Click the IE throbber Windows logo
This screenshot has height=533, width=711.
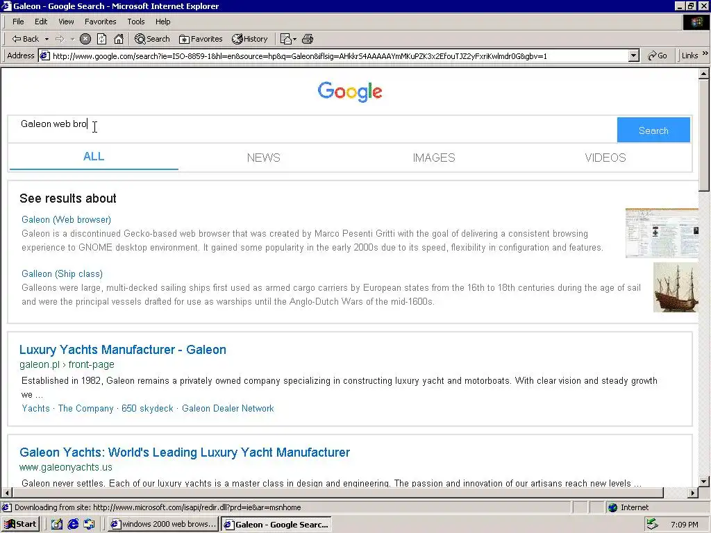click(x=696, y=22)
